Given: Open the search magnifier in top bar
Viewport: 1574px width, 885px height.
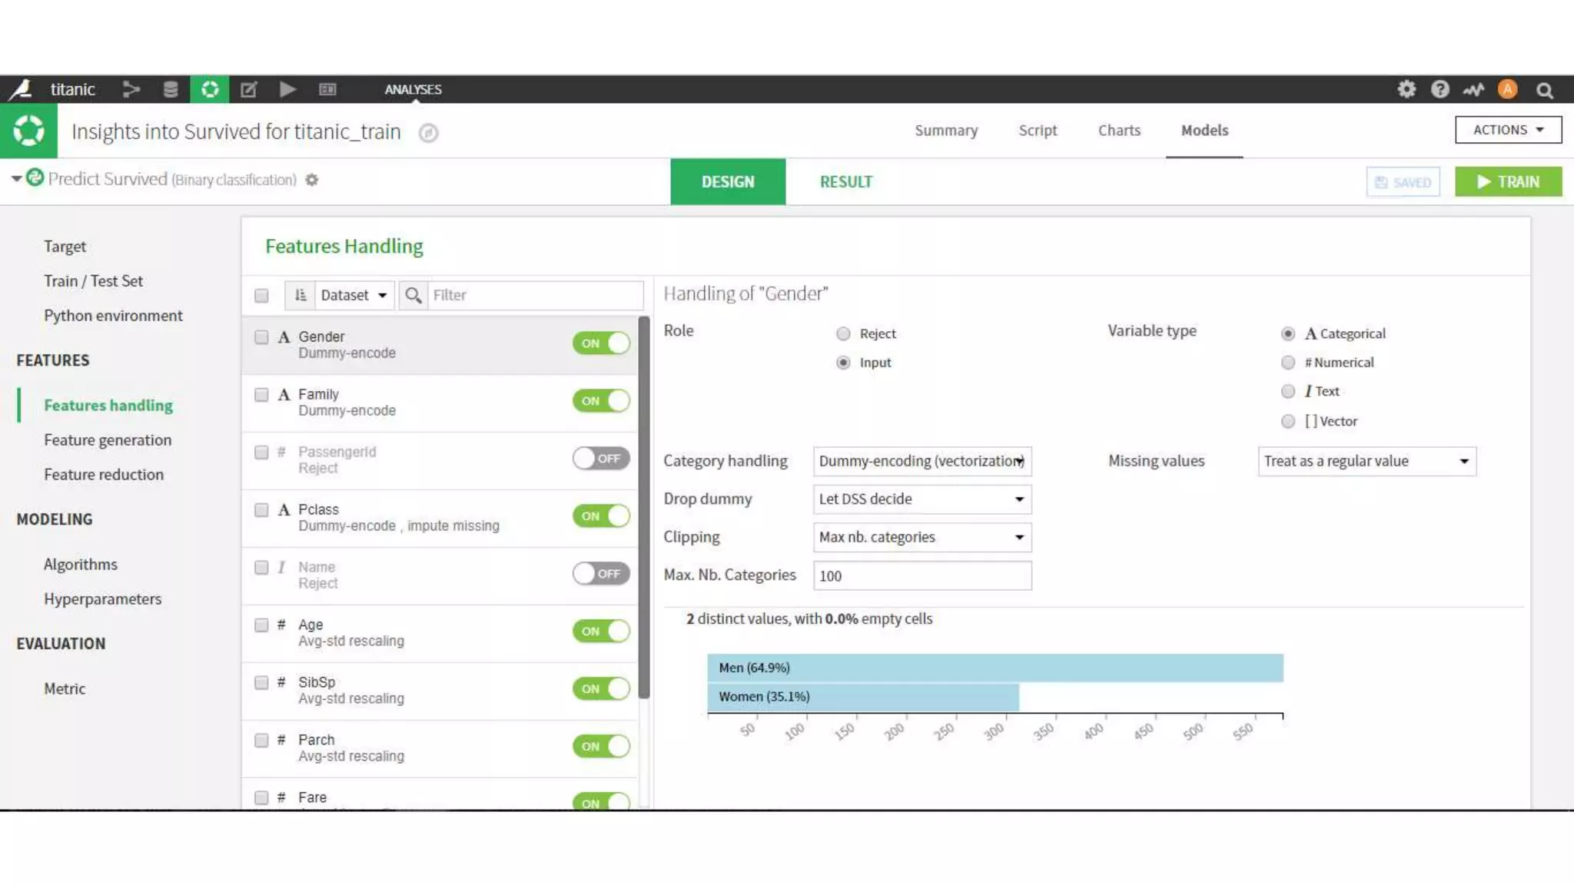Looking at the screenshot, I should click(1544, 90).
